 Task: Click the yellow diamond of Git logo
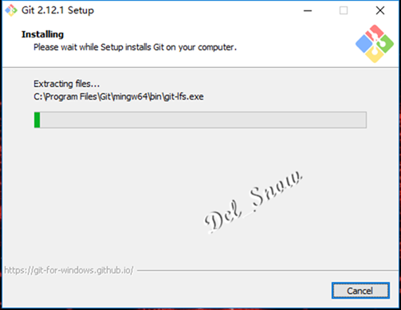pyautogui.click(x=375, y=55)
